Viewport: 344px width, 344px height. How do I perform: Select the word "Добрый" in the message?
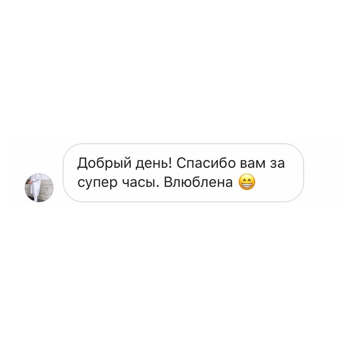coord(104,163)
